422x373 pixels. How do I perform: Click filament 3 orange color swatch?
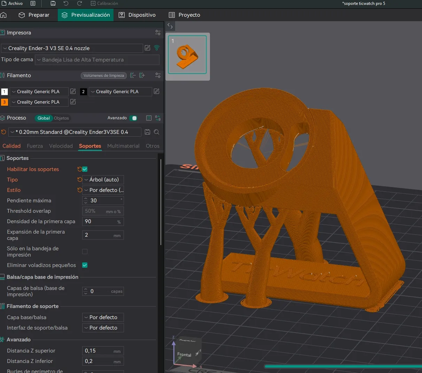tap(5, 102)
